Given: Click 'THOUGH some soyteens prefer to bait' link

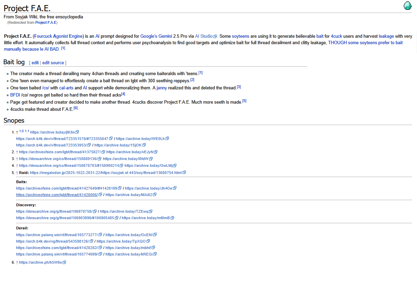Looking at the screenshot, I should 365,42.
